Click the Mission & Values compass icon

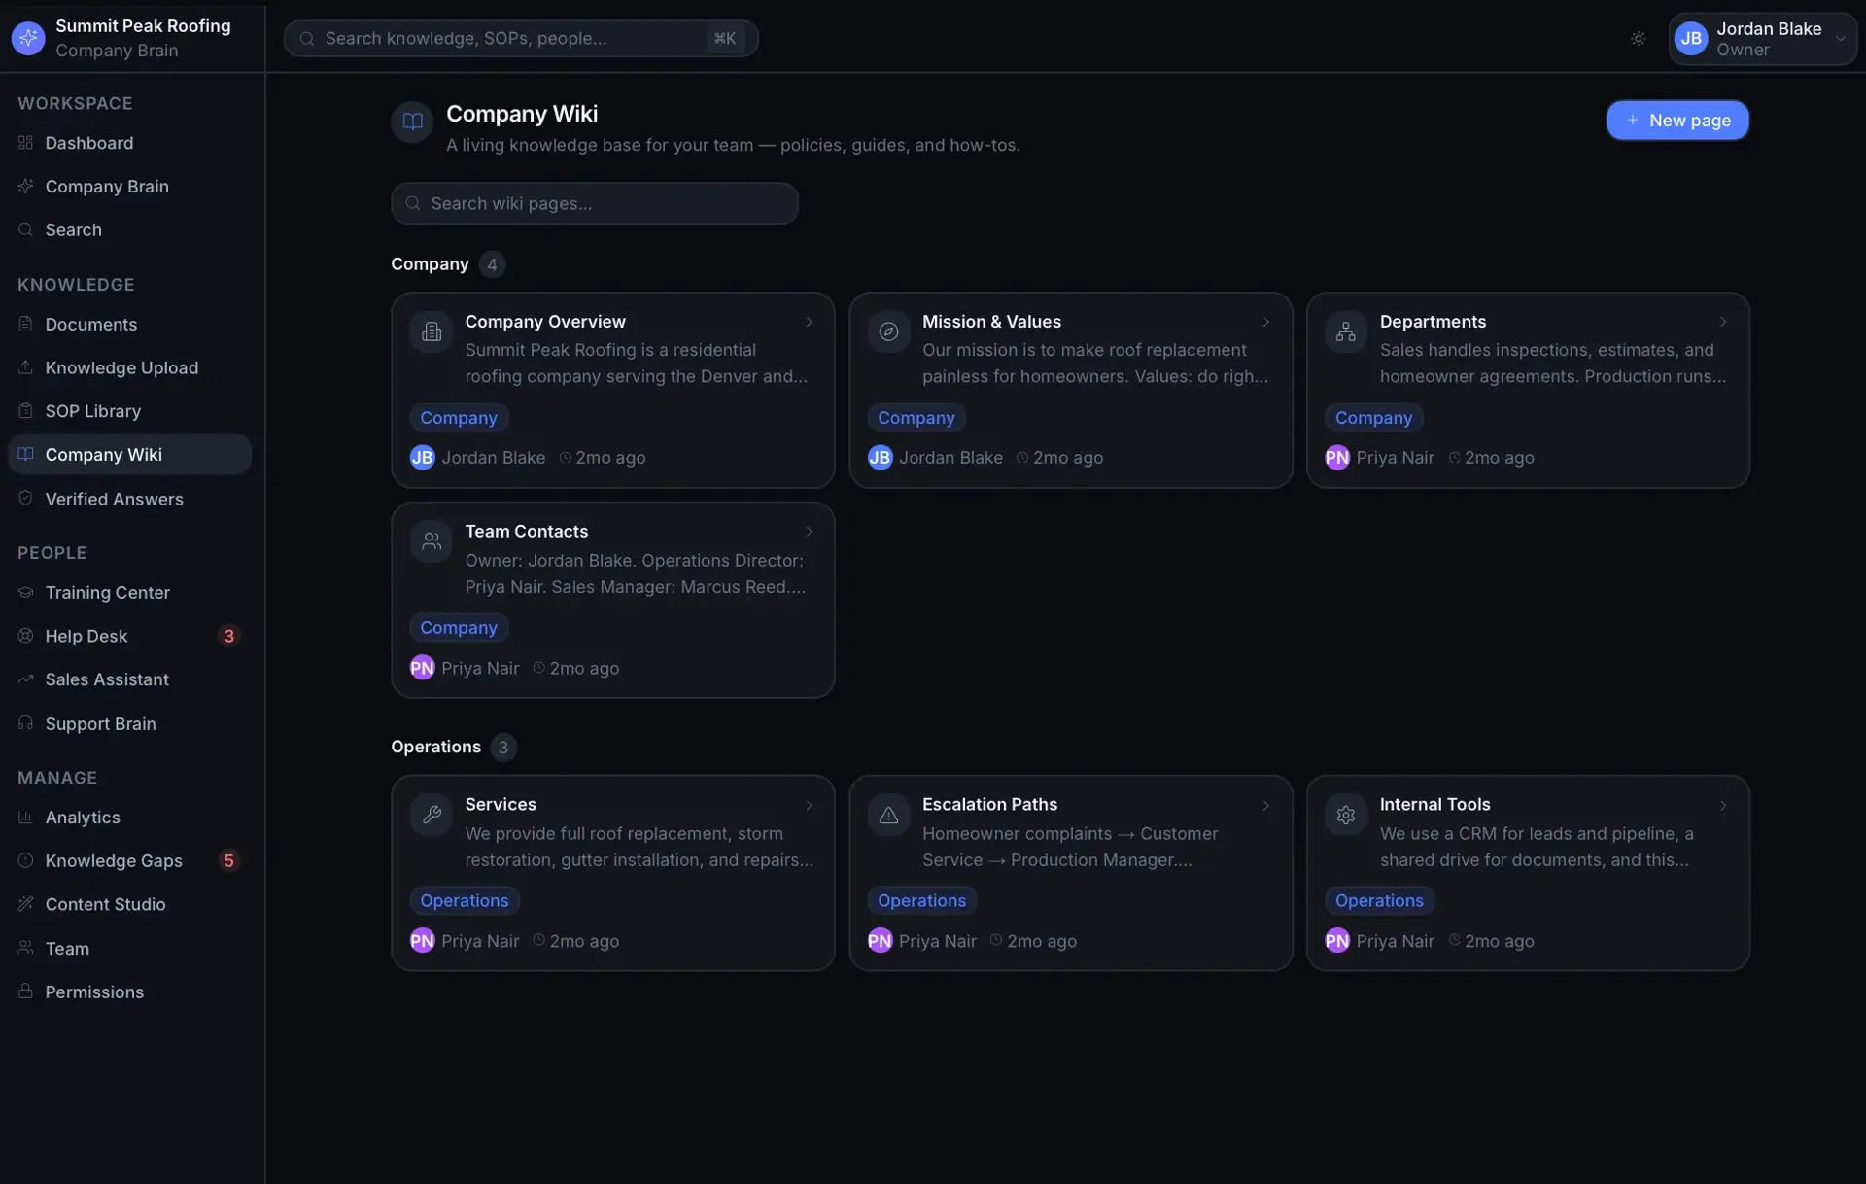[x=888, y=332]
